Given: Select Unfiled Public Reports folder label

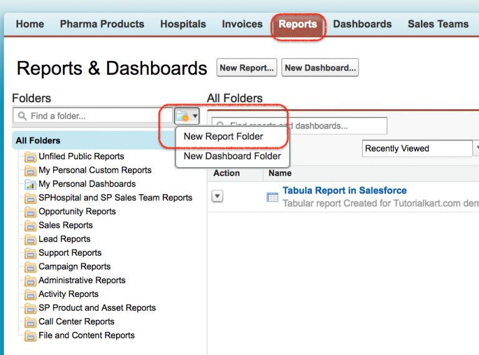Looking at the screenshot, I should pyautogui.click(x=81, y=157).
